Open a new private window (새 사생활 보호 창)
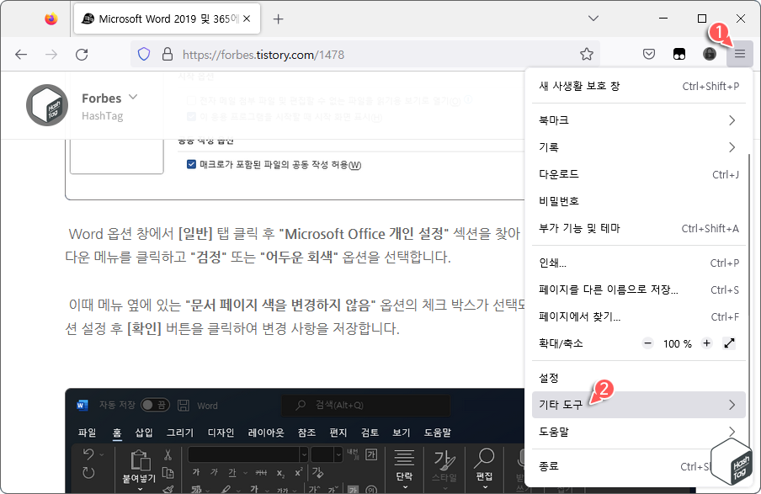 point(639,86)
